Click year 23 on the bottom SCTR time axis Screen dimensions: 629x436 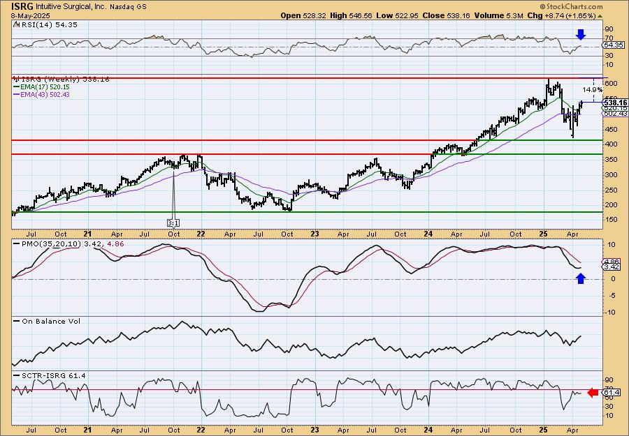tap(315, 430)
